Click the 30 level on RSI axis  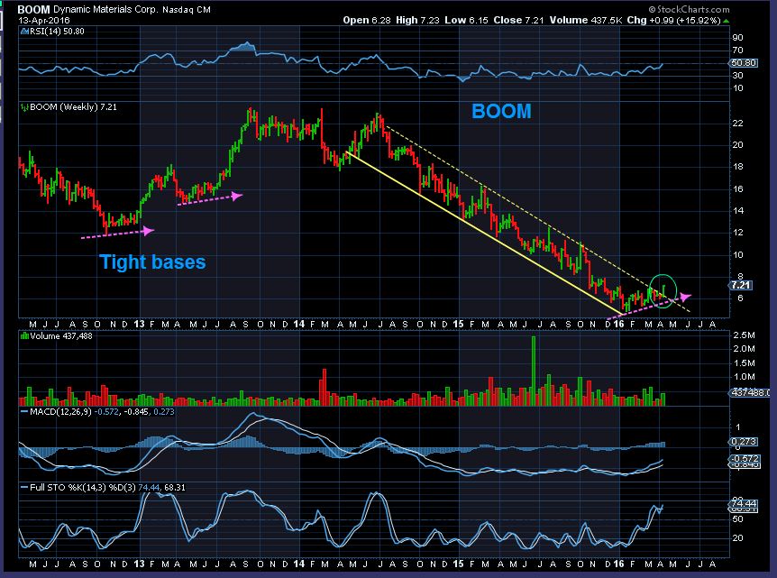click(x=737, y=76)
